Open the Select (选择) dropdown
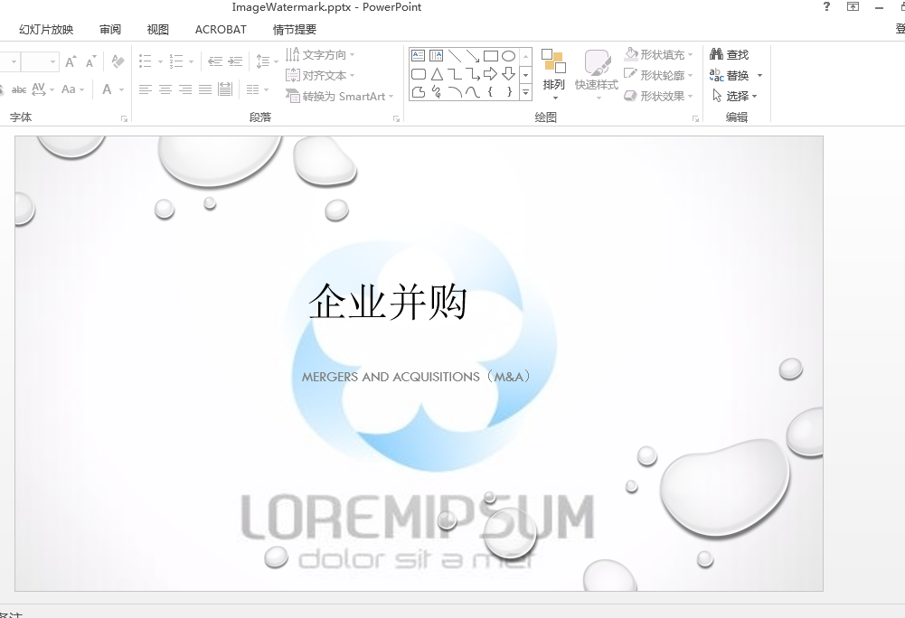 (735, 97)
